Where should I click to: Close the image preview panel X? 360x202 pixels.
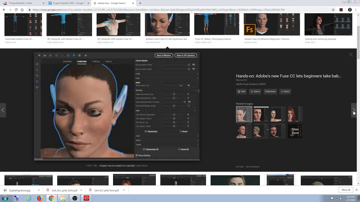tap(351, 54)
